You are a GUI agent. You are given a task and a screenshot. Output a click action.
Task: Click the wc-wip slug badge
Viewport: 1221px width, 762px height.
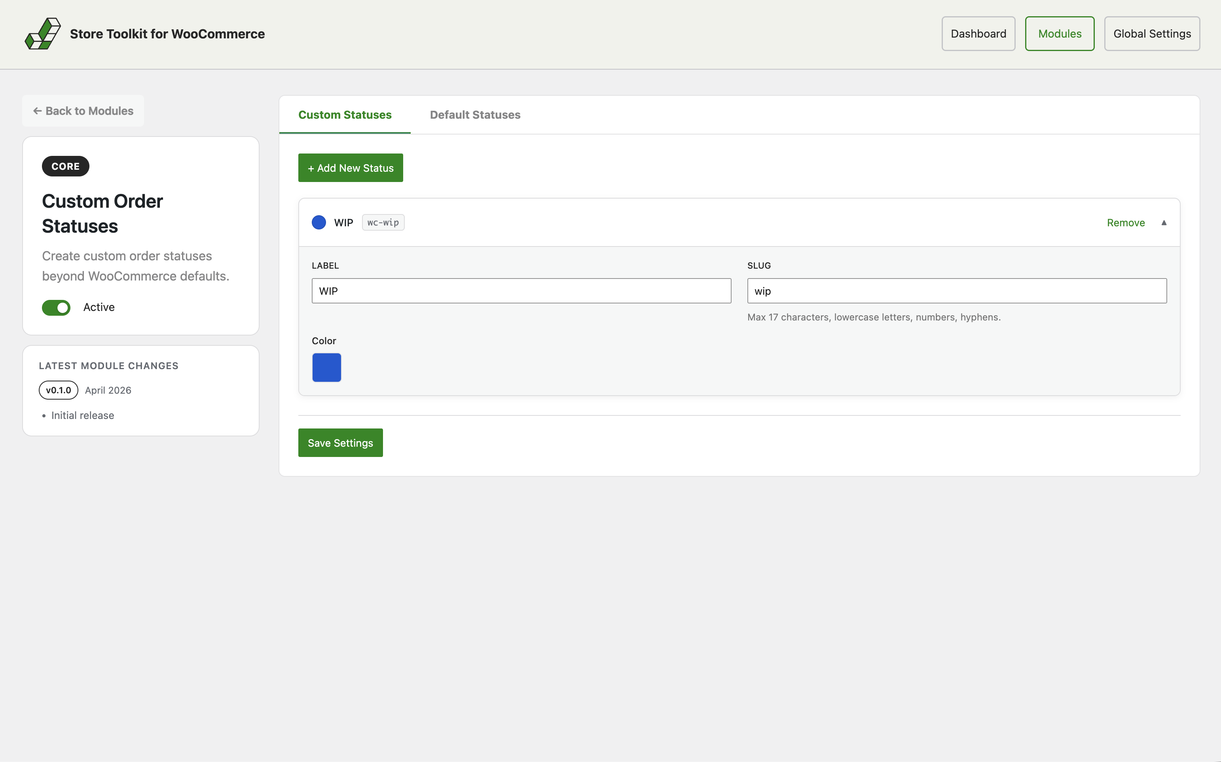[x=383, y=222]
